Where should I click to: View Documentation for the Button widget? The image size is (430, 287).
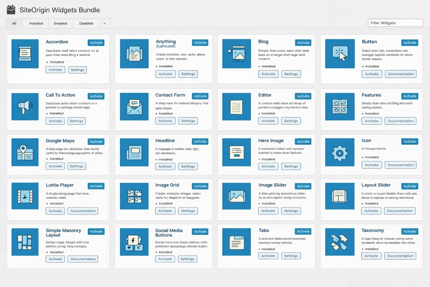coord(401,74)
